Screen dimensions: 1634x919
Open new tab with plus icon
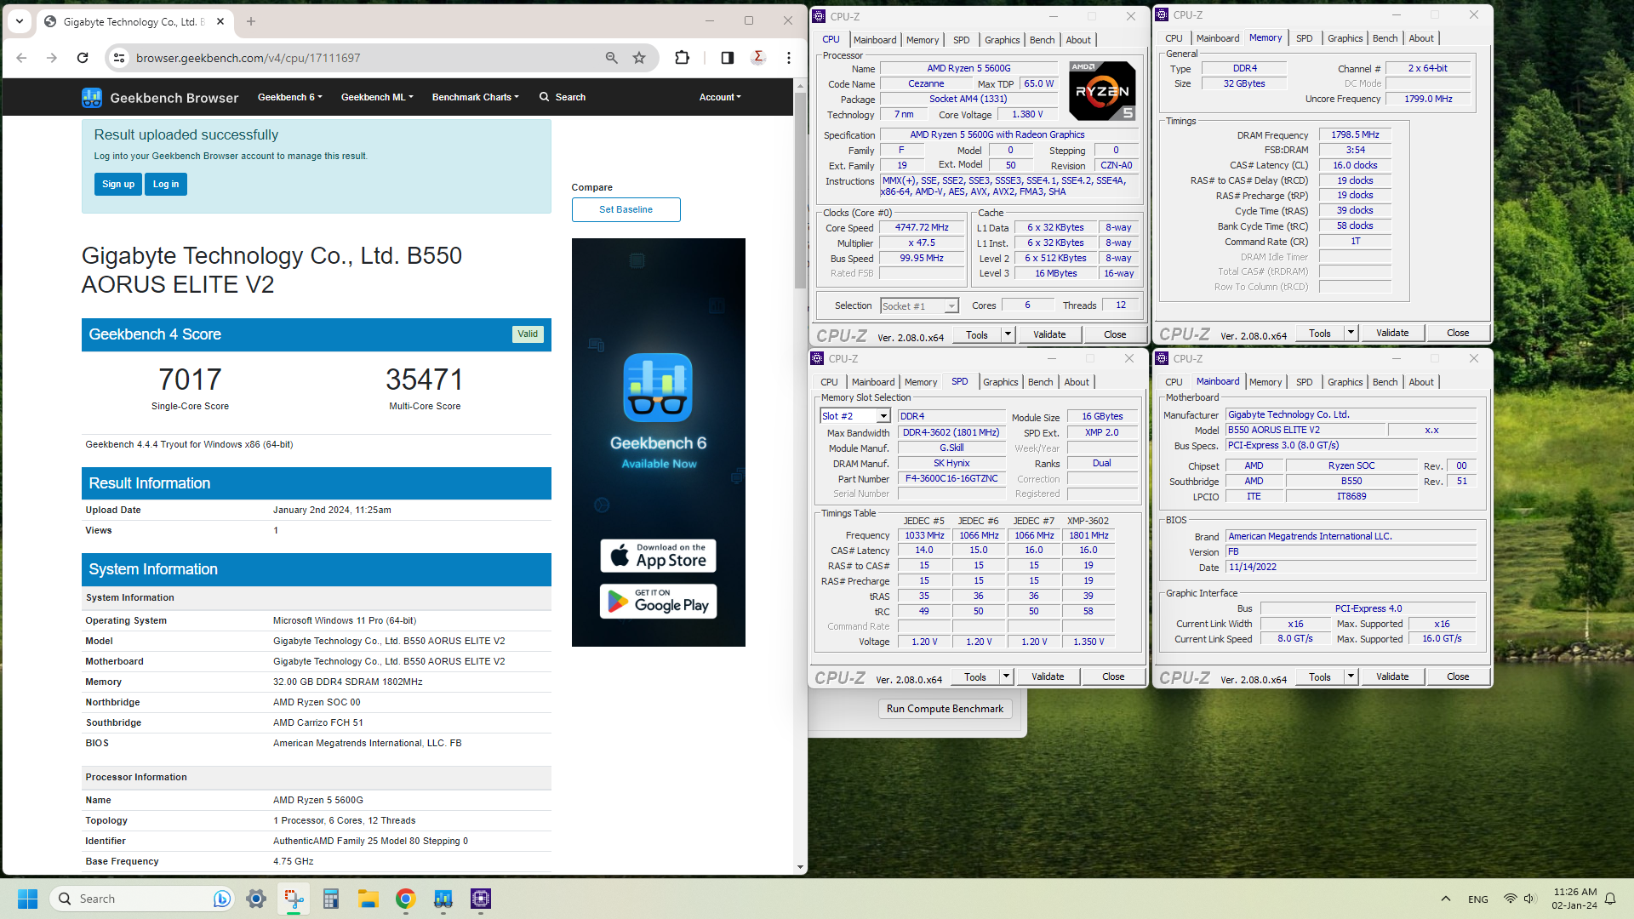[250, 21]
